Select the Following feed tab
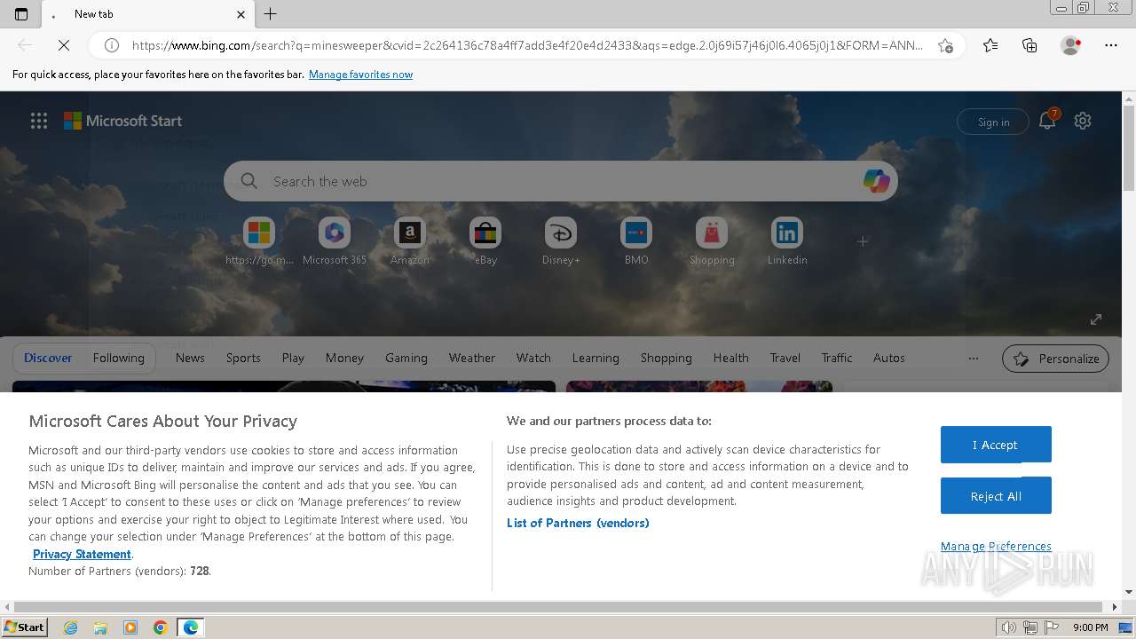Viewport: 1136px width, 639px height. 118,358
